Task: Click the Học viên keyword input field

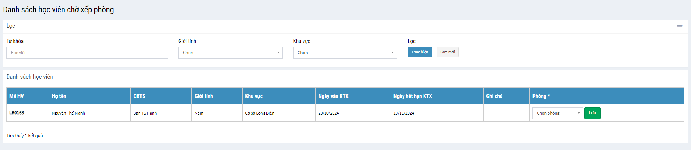Action: click(x=87, y=53)
